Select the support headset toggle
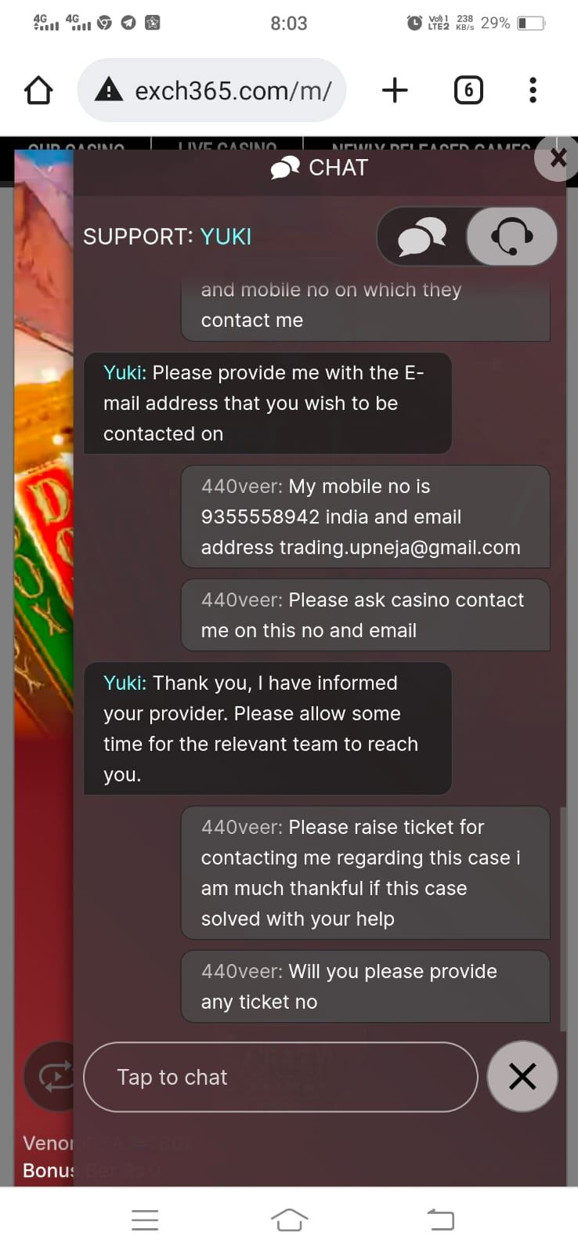The width and height of the screenshot is (578, 1254). 511,236
